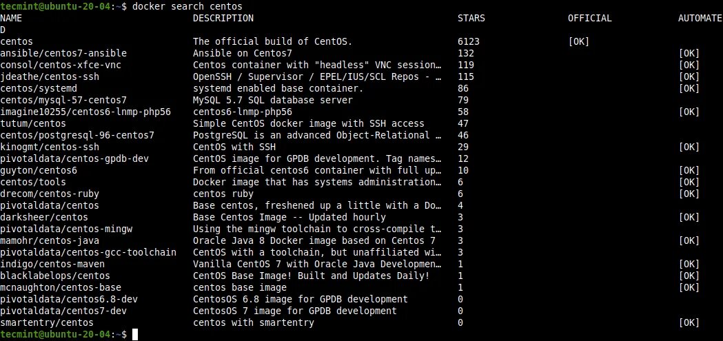Click 'mamohr/centos-java' image name
Screen dimensions: 723x341
(x=50, y=240)
